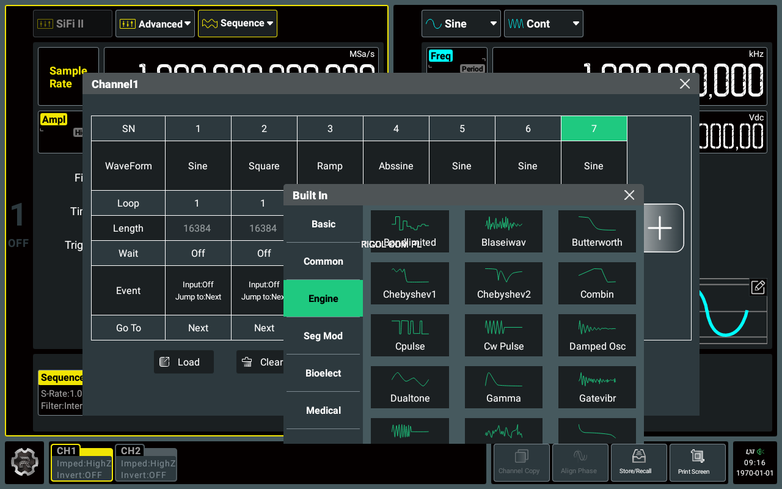Viewport: 782px width, 489px height.
Task: Choose the Damped Osc waveform
Action: [597, 335]
